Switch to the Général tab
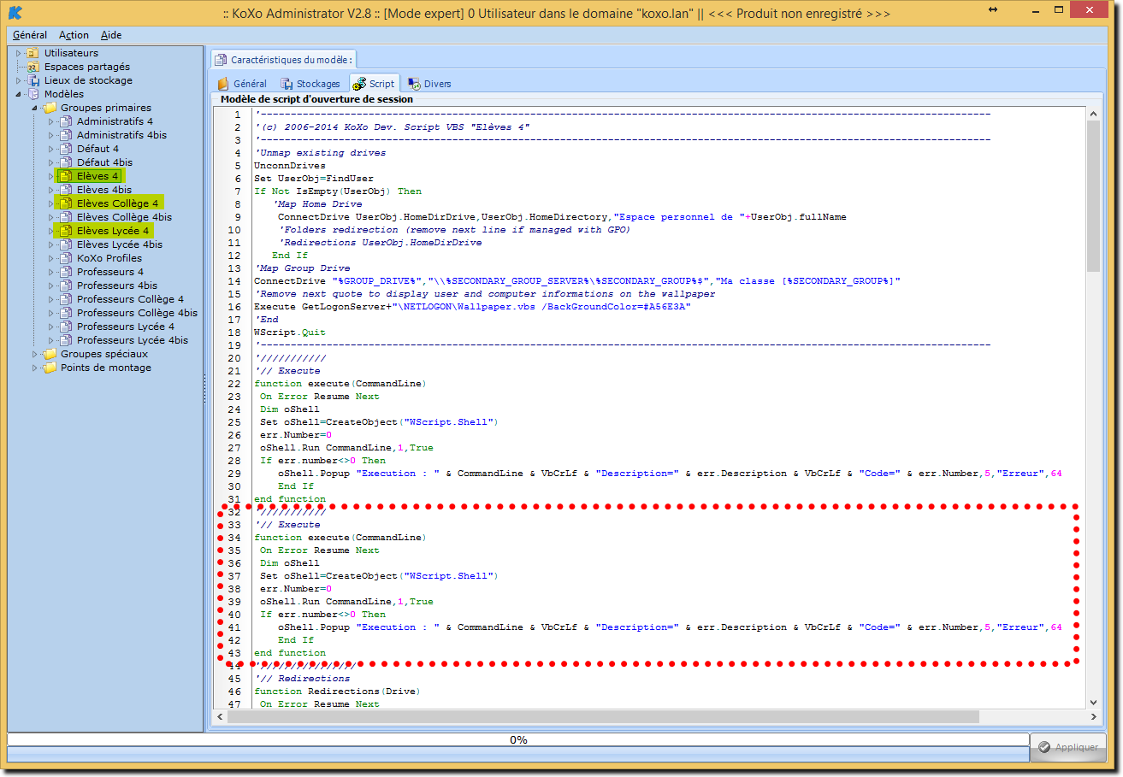This screenshot has height=777, width=1123. [242, 84]
